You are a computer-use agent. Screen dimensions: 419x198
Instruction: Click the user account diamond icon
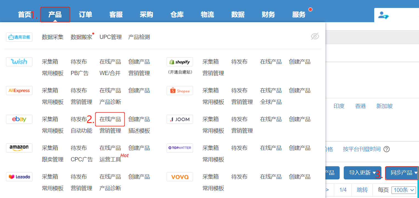pyautogui.click(x=383, y=15)
